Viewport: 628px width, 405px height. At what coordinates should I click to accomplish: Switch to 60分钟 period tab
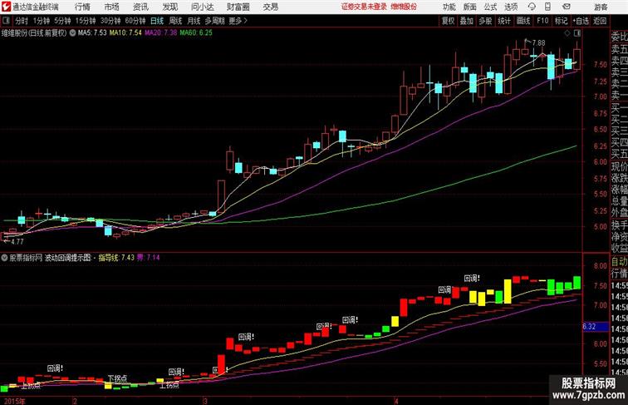135,21
